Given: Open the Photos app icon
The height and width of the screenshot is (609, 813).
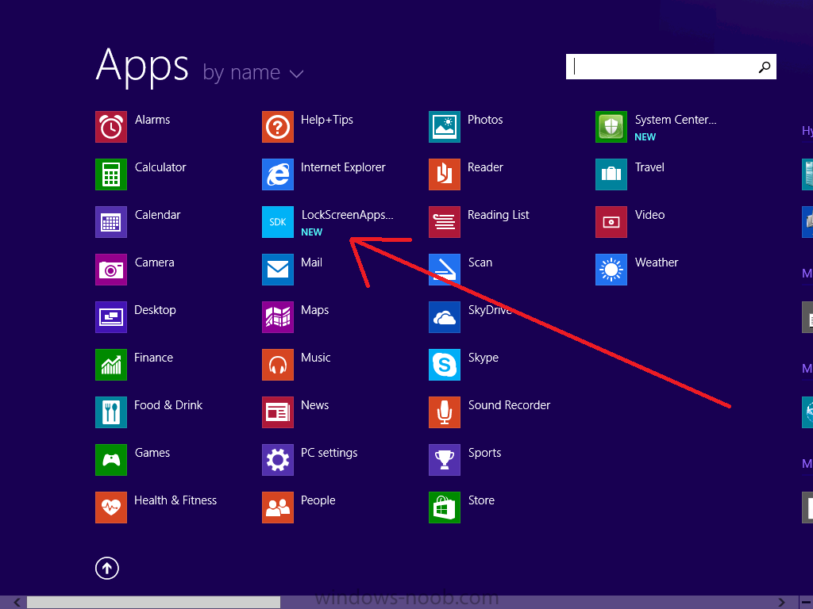Looking at the screenshot, I should (x=445, y=127).
